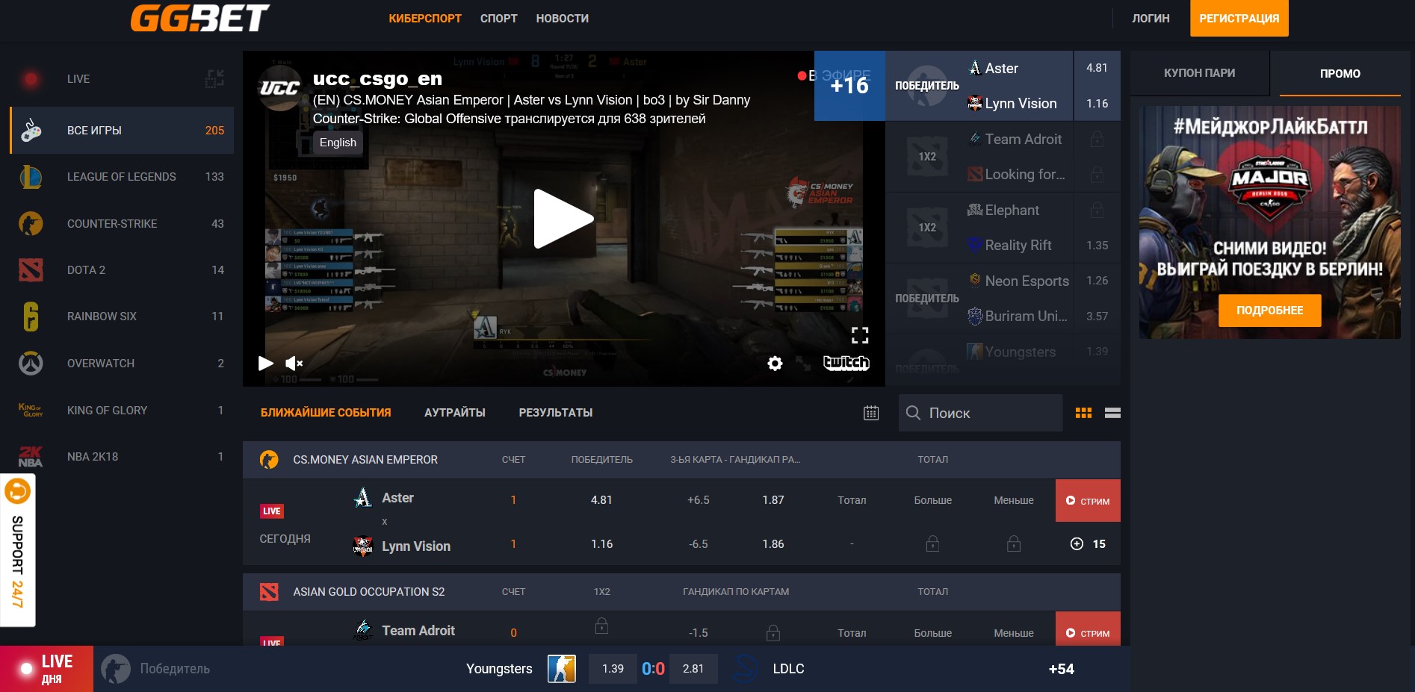1415x692 pixels.
Task: Expand 15 more markets for Aster match
Action: click(x=1088, y=544)
